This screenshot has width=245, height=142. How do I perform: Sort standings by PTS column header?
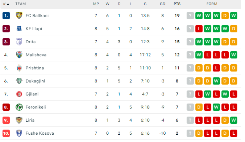[177, 4]
